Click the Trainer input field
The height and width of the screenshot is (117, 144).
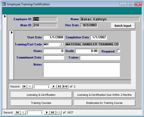pyautogui.click(x=100, y=58)
